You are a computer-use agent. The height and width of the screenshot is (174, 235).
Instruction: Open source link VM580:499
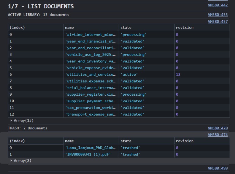click(x=218, y=168)
